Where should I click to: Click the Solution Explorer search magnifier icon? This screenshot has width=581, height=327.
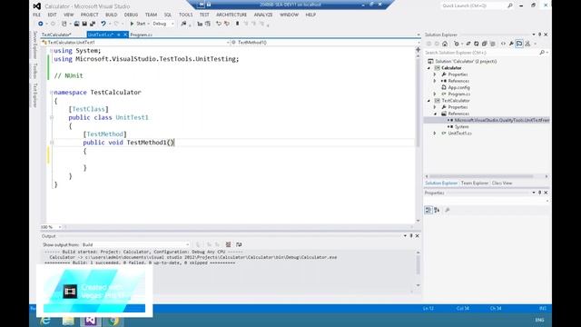point(542,53)
